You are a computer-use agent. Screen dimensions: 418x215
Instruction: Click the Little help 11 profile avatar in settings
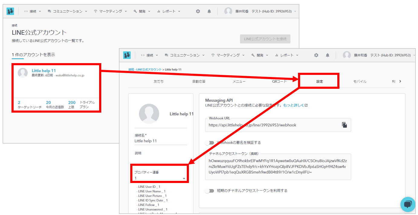[149, 114]
